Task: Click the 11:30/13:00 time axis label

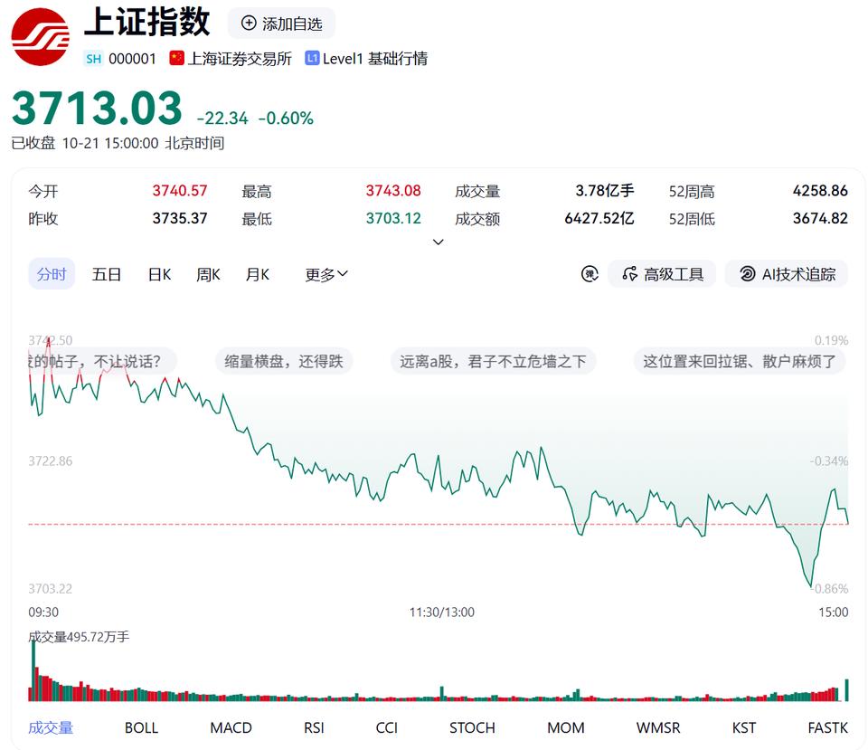Action: [x=442, y=612]
